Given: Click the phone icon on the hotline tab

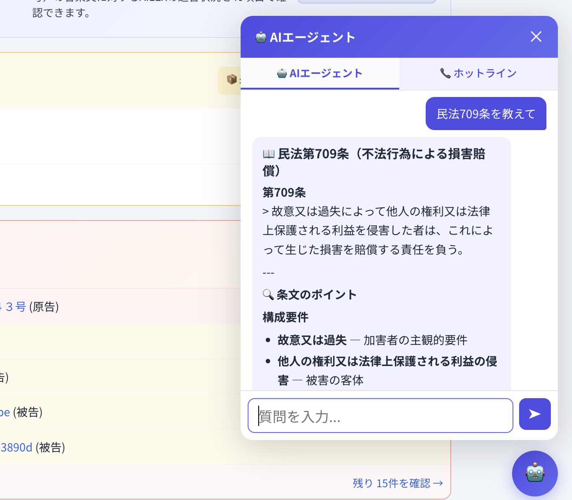Looking at the screenshot, I should 445,74.
